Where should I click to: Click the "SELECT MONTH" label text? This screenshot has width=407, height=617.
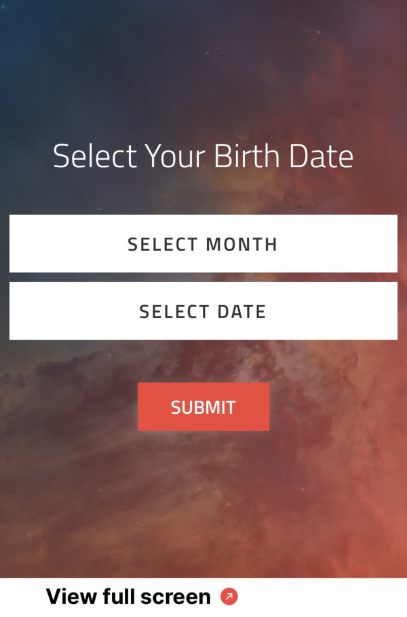point(203,244)
